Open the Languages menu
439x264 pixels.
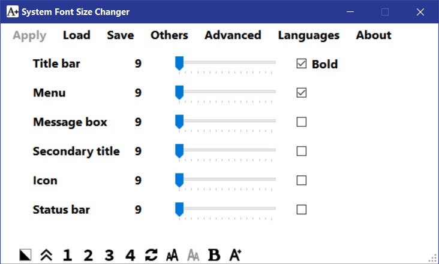click(308, 35)
